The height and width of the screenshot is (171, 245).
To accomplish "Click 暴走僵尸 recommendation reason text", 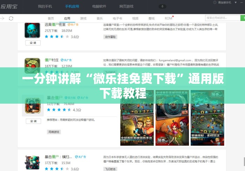I will (71, 120).
